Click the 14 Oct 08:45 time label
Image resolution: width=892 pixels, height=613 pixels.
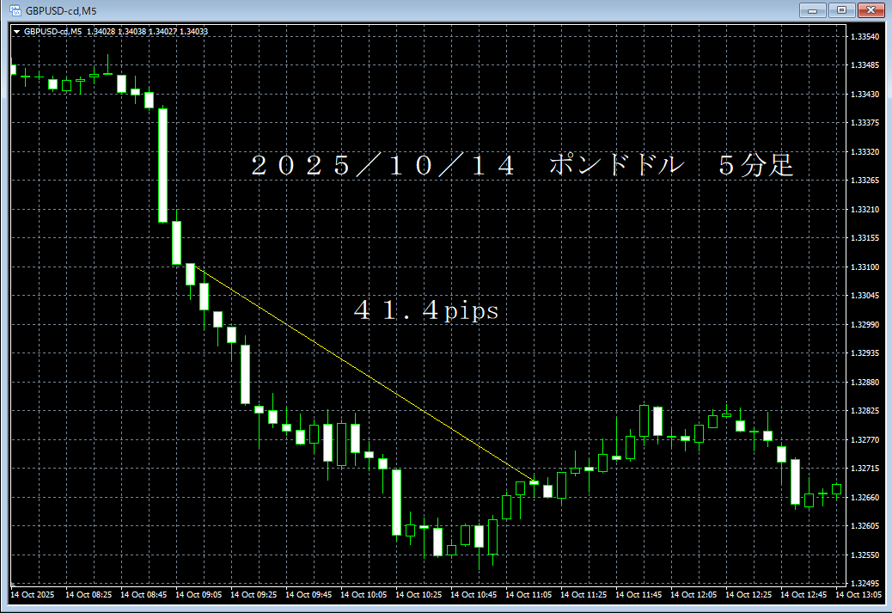(144, 594)
